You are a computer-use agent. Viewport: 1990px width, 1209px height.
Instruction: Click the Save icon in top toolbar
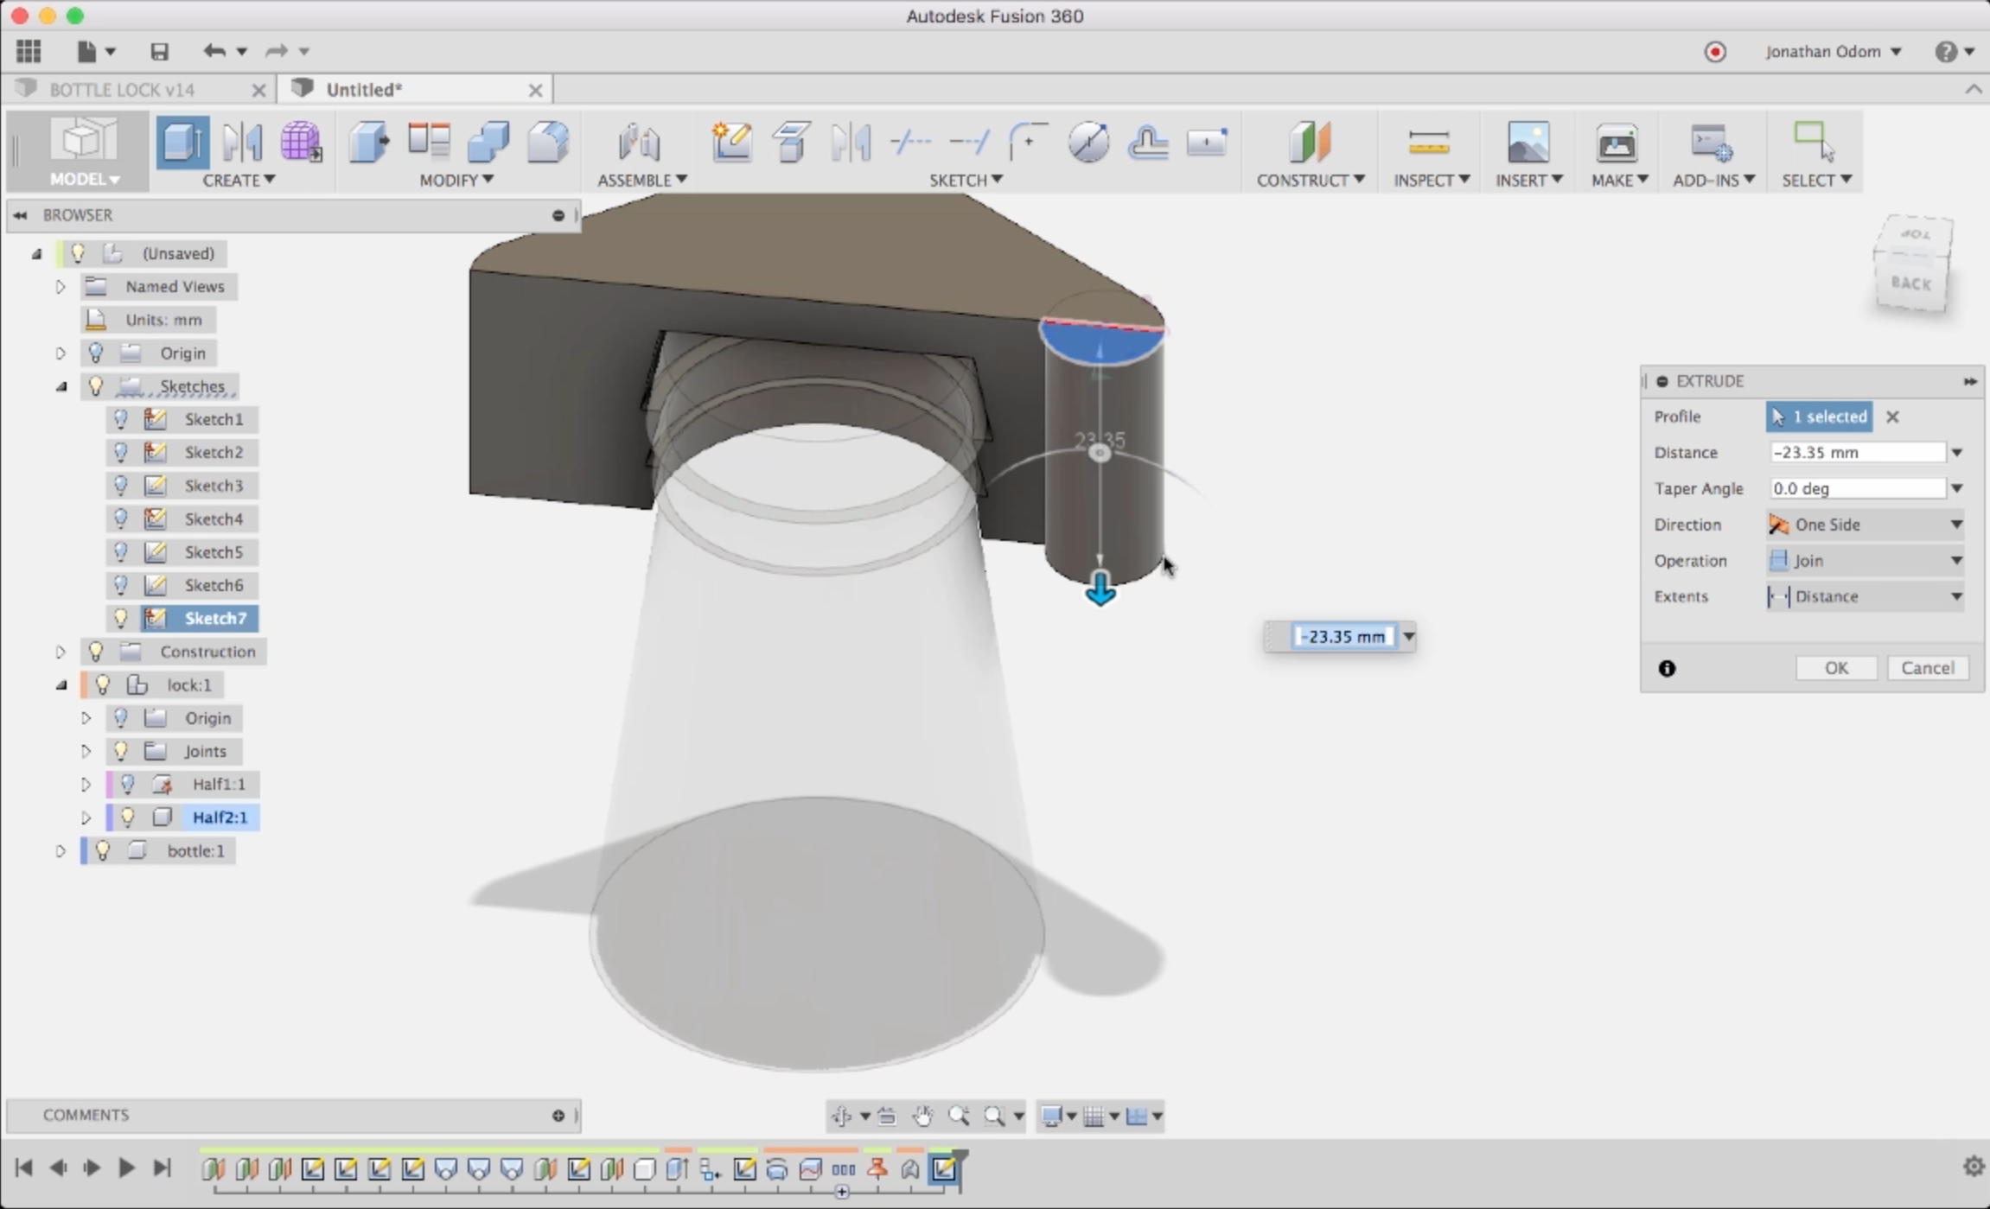[159, 51]
